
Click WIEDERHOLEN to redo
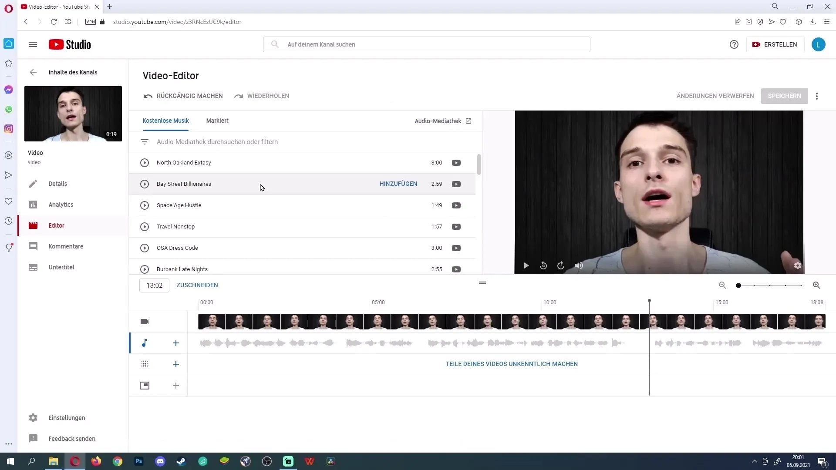pos(261,96)
